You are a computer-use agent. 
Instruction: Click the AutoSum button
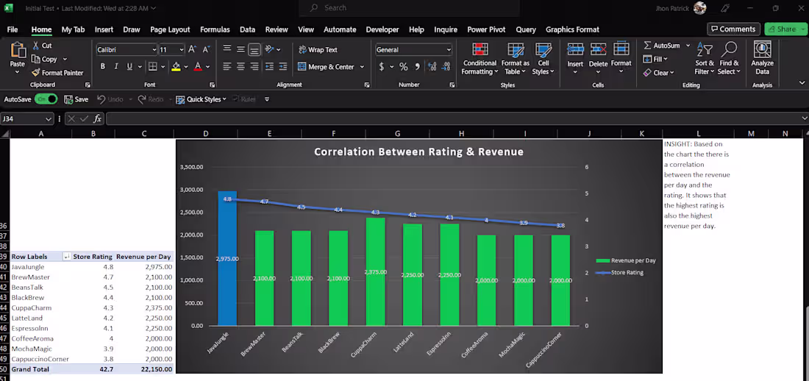coord(662,46)
